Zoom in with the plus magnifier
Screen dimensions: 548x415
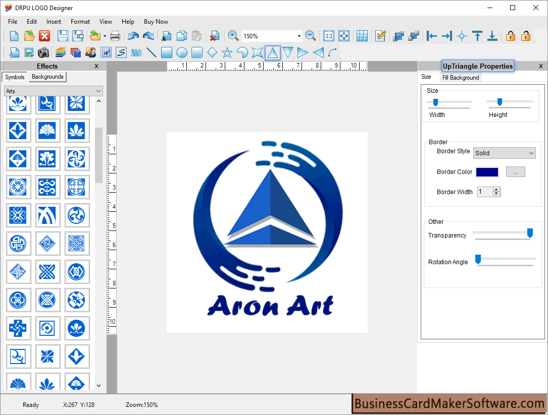click(x=233, y=36)
